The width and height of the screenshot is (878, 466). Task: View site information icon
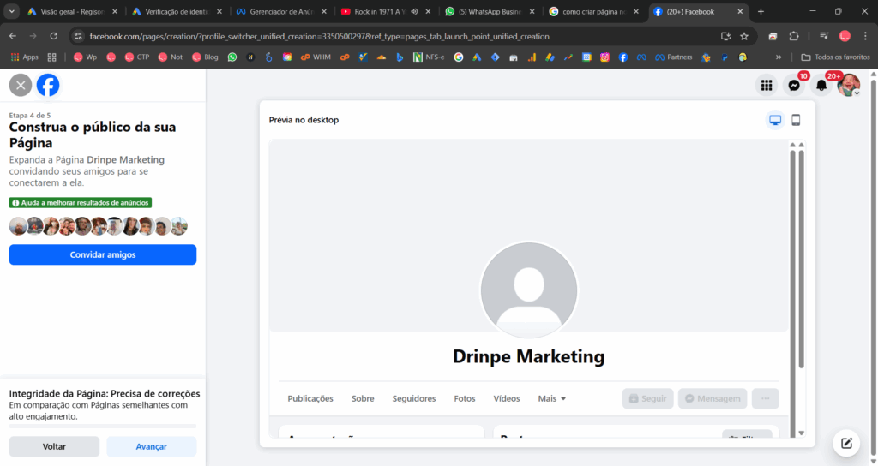click(78, 36)
